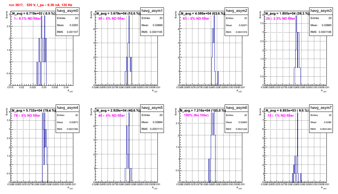Click RMS 0.0001185 in havg_asym1 stats
Viewport: 338px width, 194px height.
click(152, 32)
